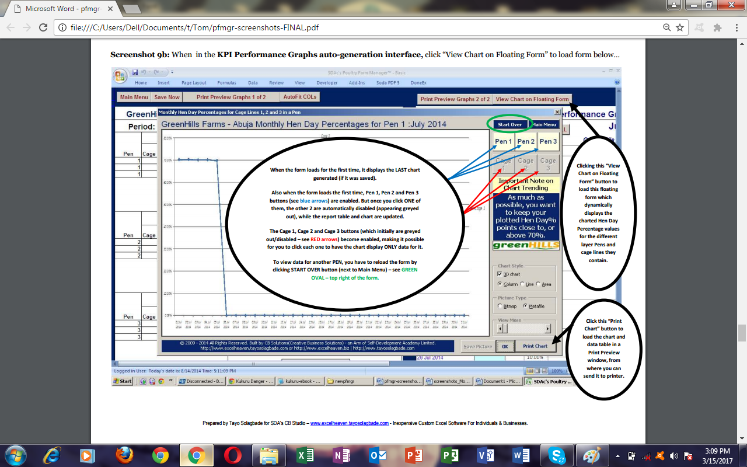Launch Word from the taskbar
Image resolution: width=747 pixels, height=467 pixels.
click(x=521, y=455)
